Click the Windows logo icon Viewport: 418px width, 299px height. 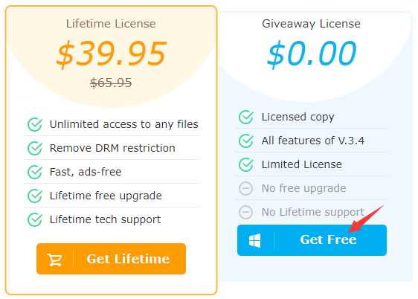[x=254, y=240]
